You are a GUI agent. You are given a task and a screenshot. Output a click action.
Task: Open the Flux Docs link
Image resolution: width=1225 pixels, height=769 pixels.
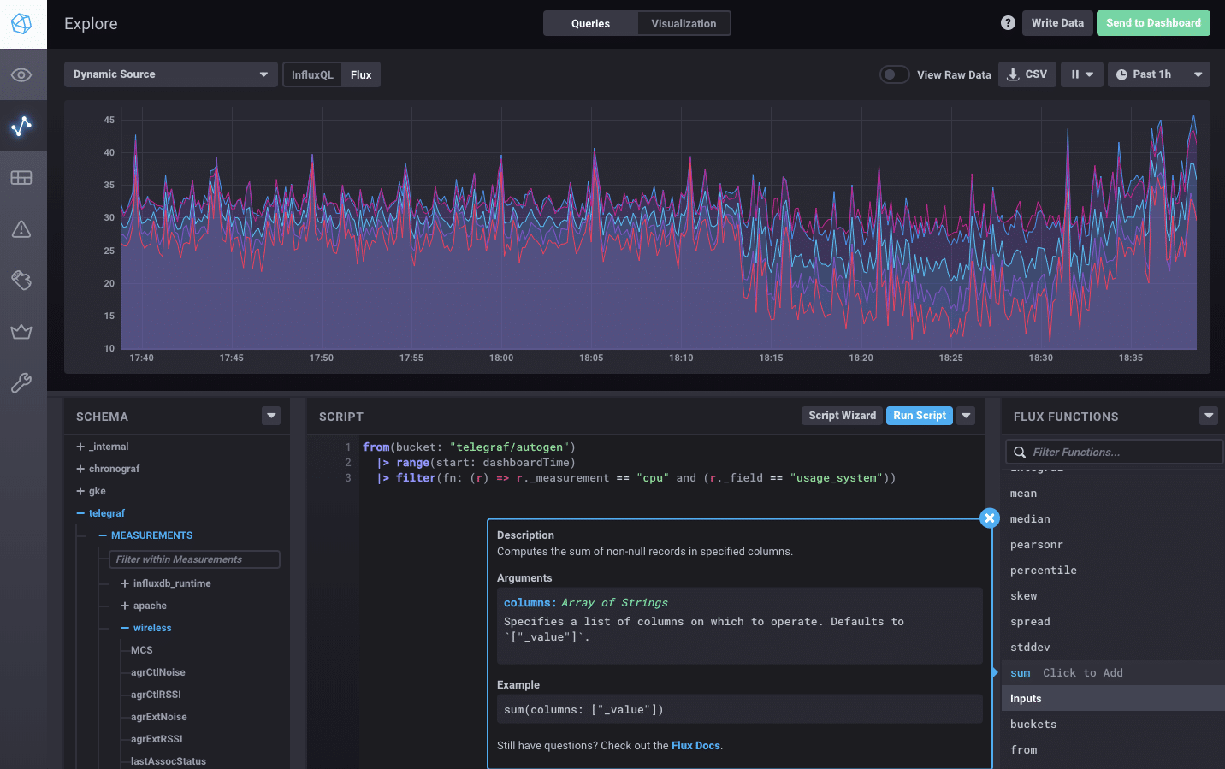[695, 746]
